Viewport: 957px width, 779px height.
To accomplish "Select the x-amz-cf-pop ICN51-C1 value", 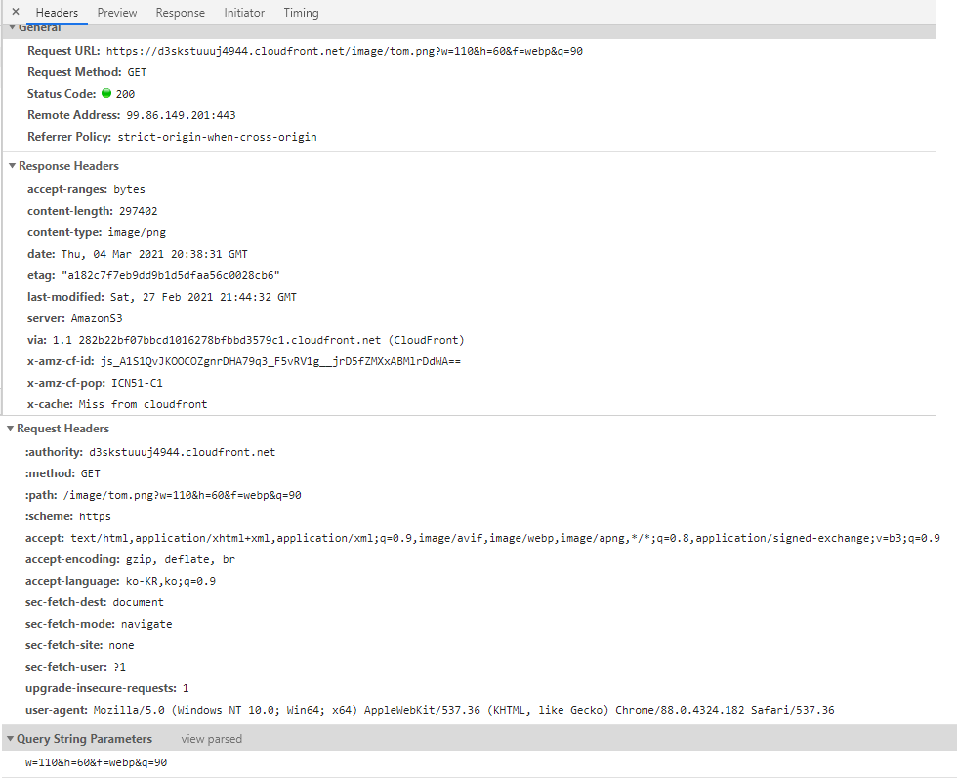I will click(137, 383).
